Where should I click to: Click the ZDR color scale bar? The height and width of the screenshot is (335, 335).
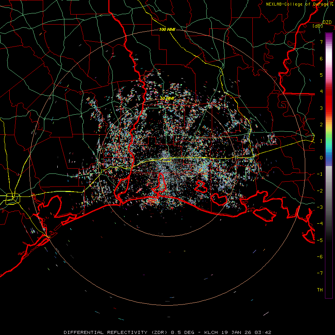329,165
